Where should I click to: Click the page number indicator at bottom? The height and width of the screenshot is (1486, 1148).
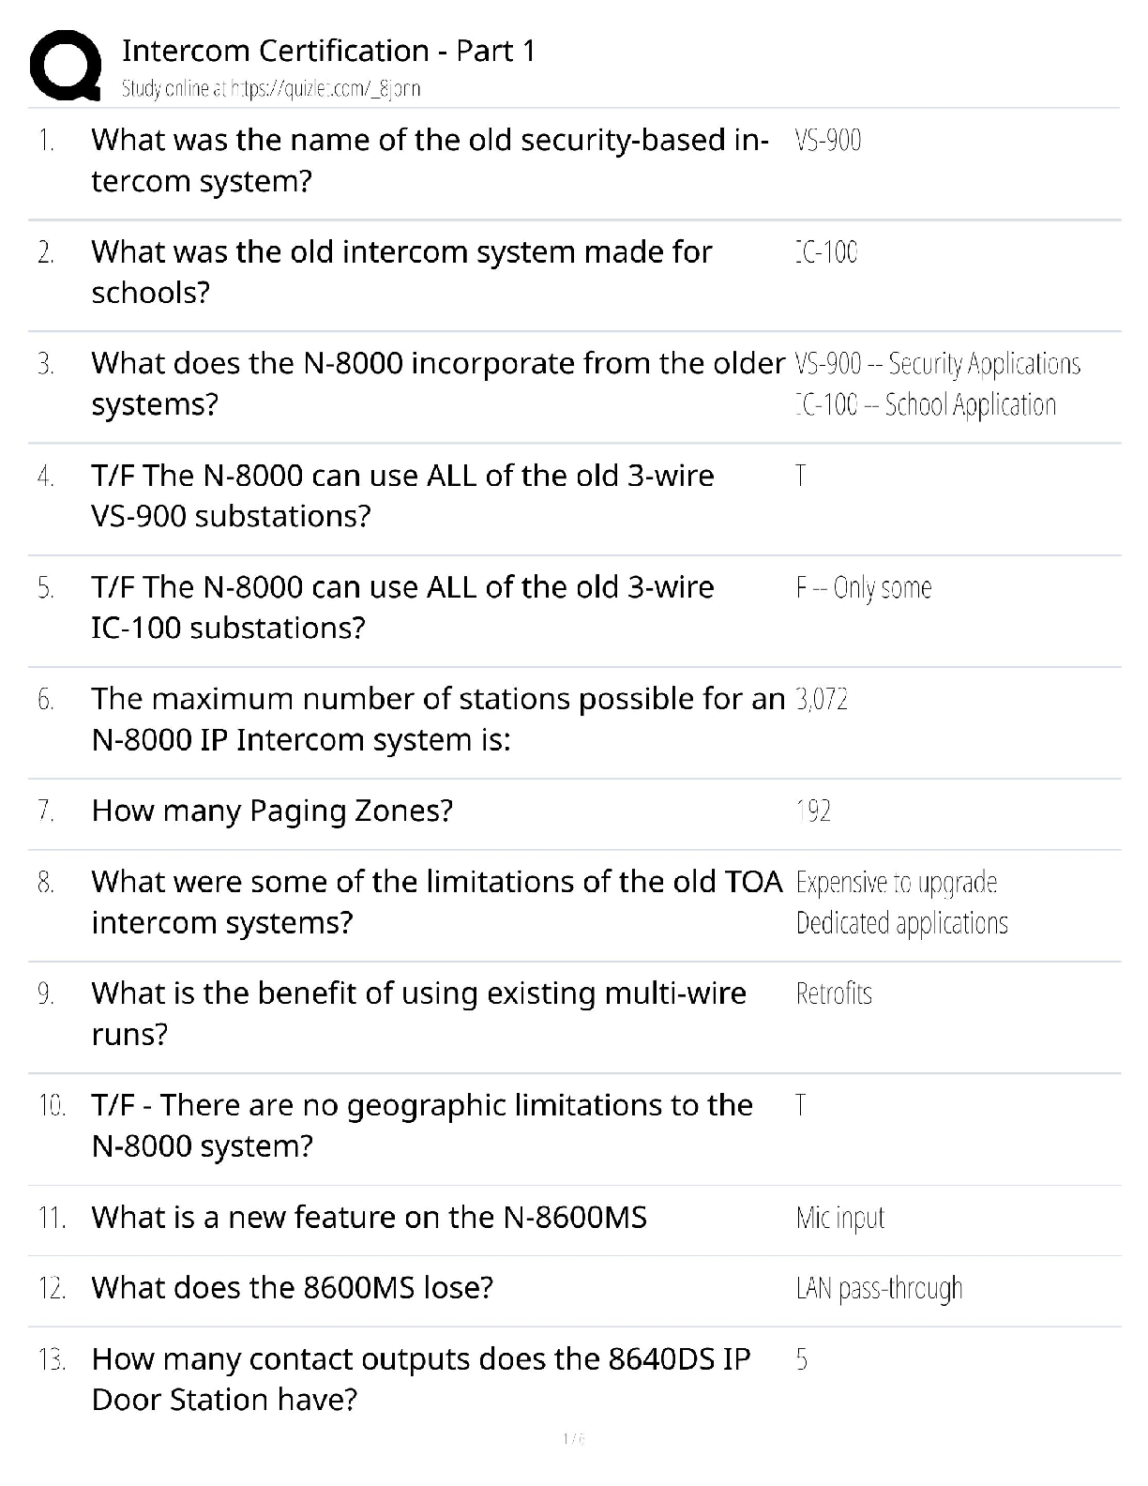coord(573,1439)
